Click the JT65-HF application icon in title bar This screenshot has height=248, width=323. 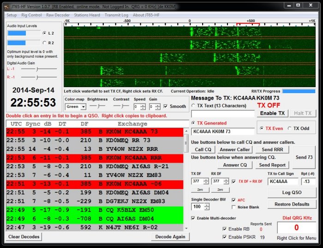pyautogui.click(x=7, y=7)
